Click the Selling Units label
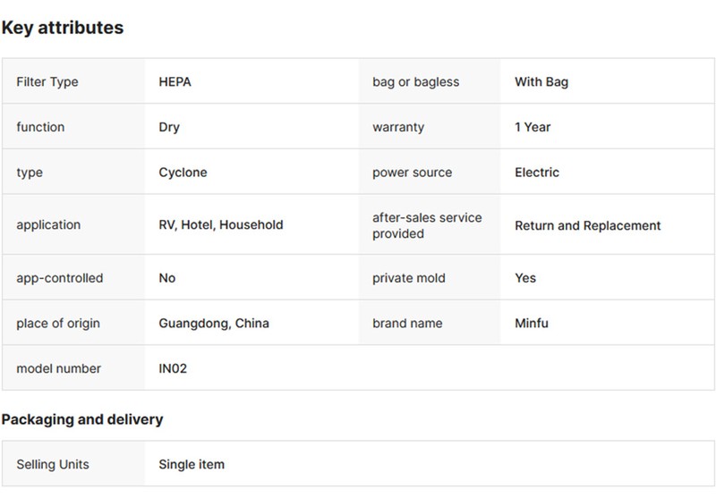Image resolution: width=716 pixels, height=498 pixels. (53, 465)
